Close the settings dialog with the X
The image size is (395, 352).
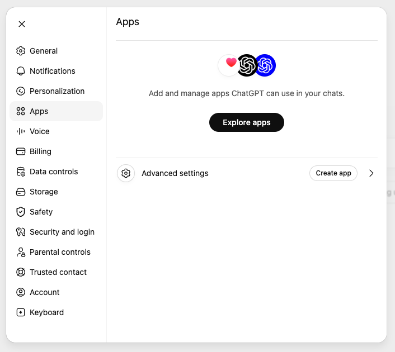[22, 24]
